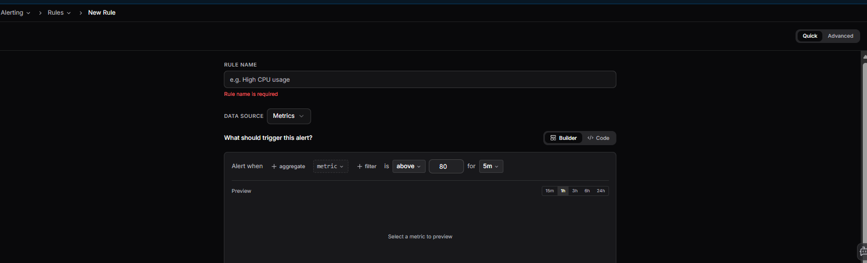Set the preview range to 6h
The image size is (867, 263).
(x=587, y=191)
